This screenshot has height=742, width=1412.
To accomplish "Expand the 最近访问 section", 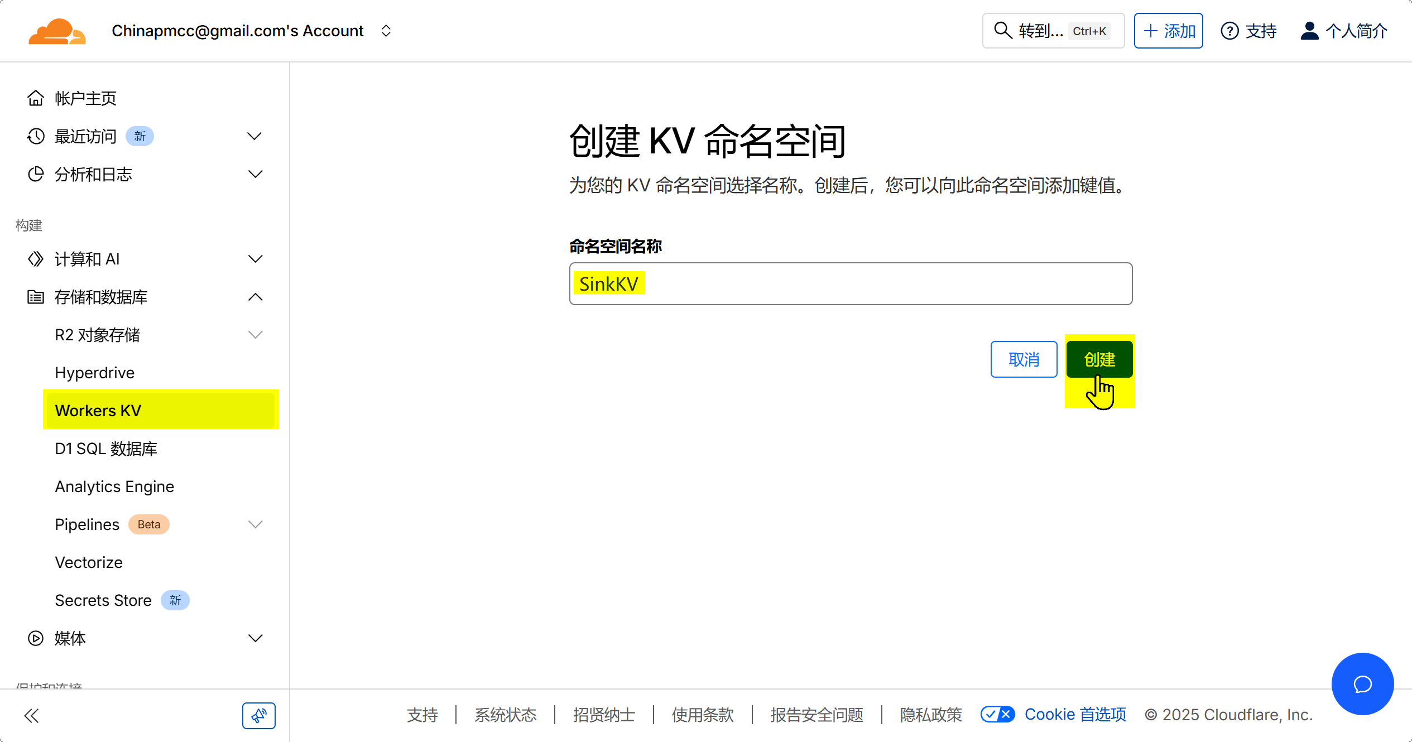I will pos(254,136).
